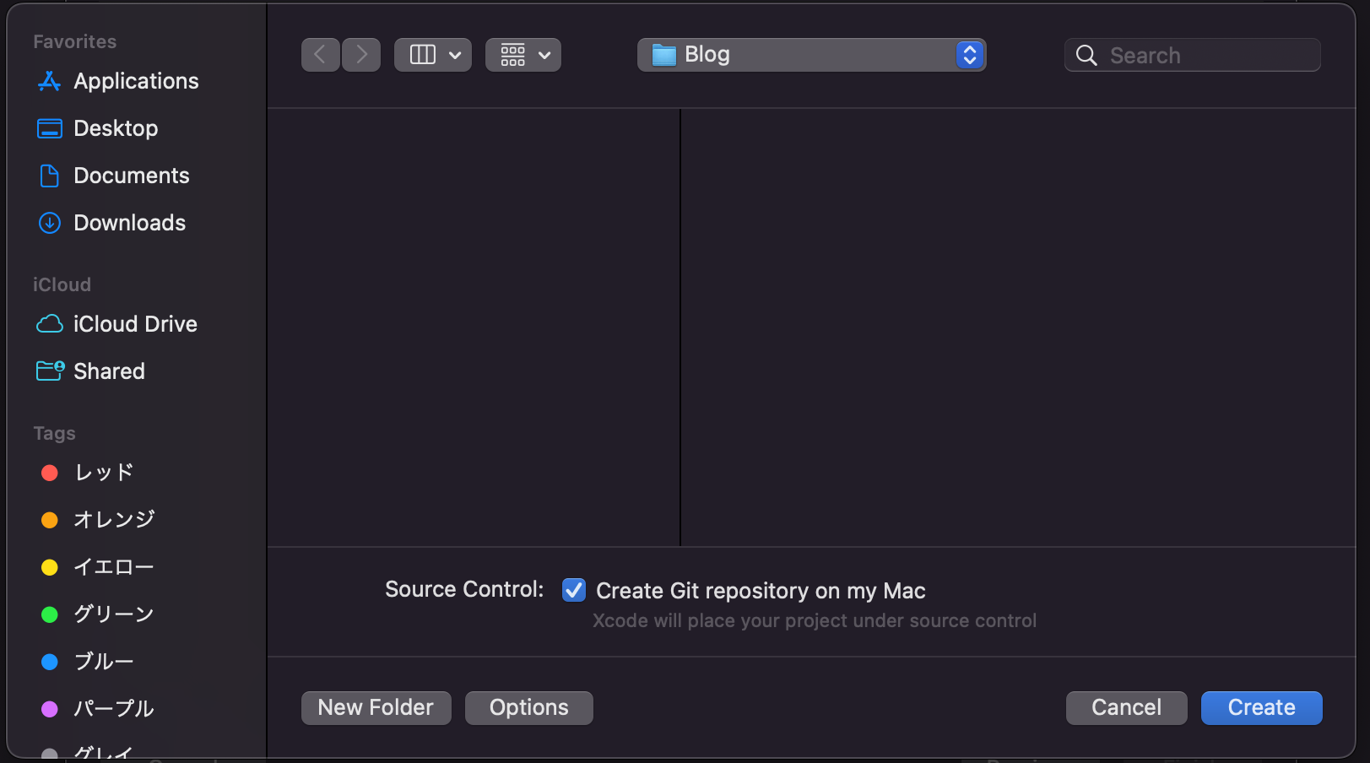Uncheck Create Git repository on my Mac
This screenshot has width=1370, height=763.
point(573,590)
